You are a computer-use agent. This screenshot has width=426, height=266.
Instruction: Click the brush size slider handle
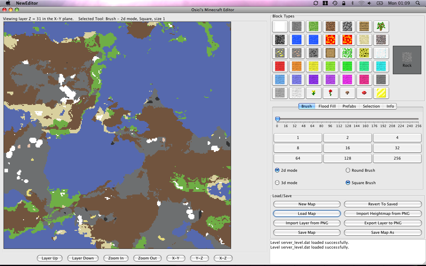coord(277,119)
